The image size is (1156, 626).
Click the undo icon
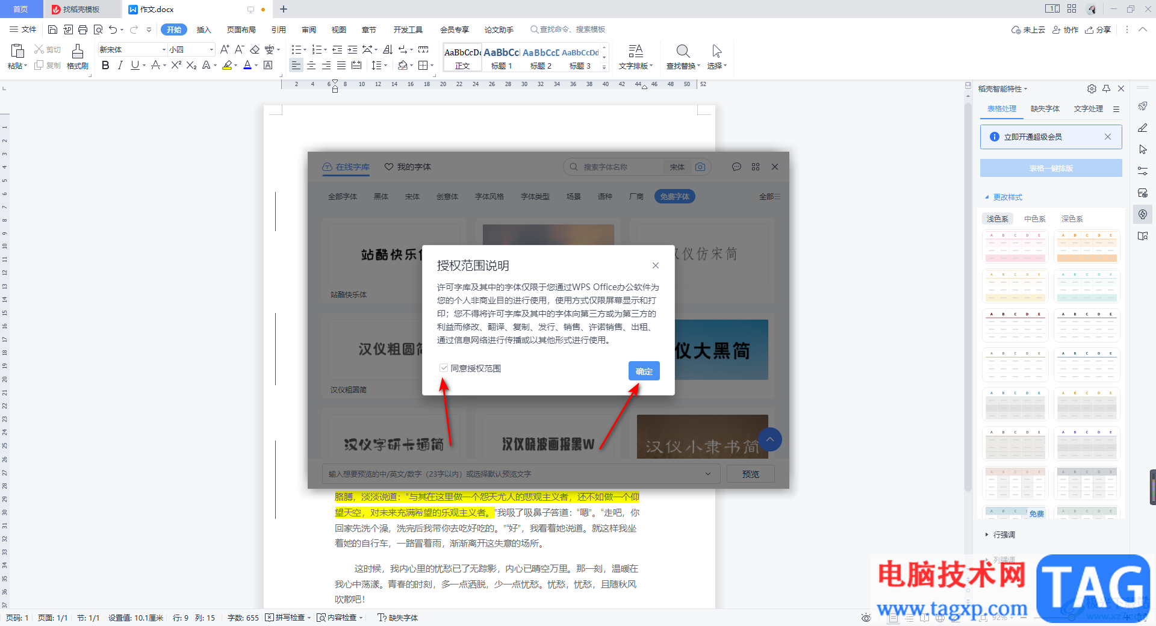[113, 29]
